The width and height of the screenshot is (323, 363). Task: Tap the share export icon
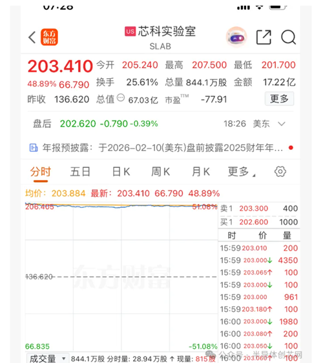pos(264,37)
